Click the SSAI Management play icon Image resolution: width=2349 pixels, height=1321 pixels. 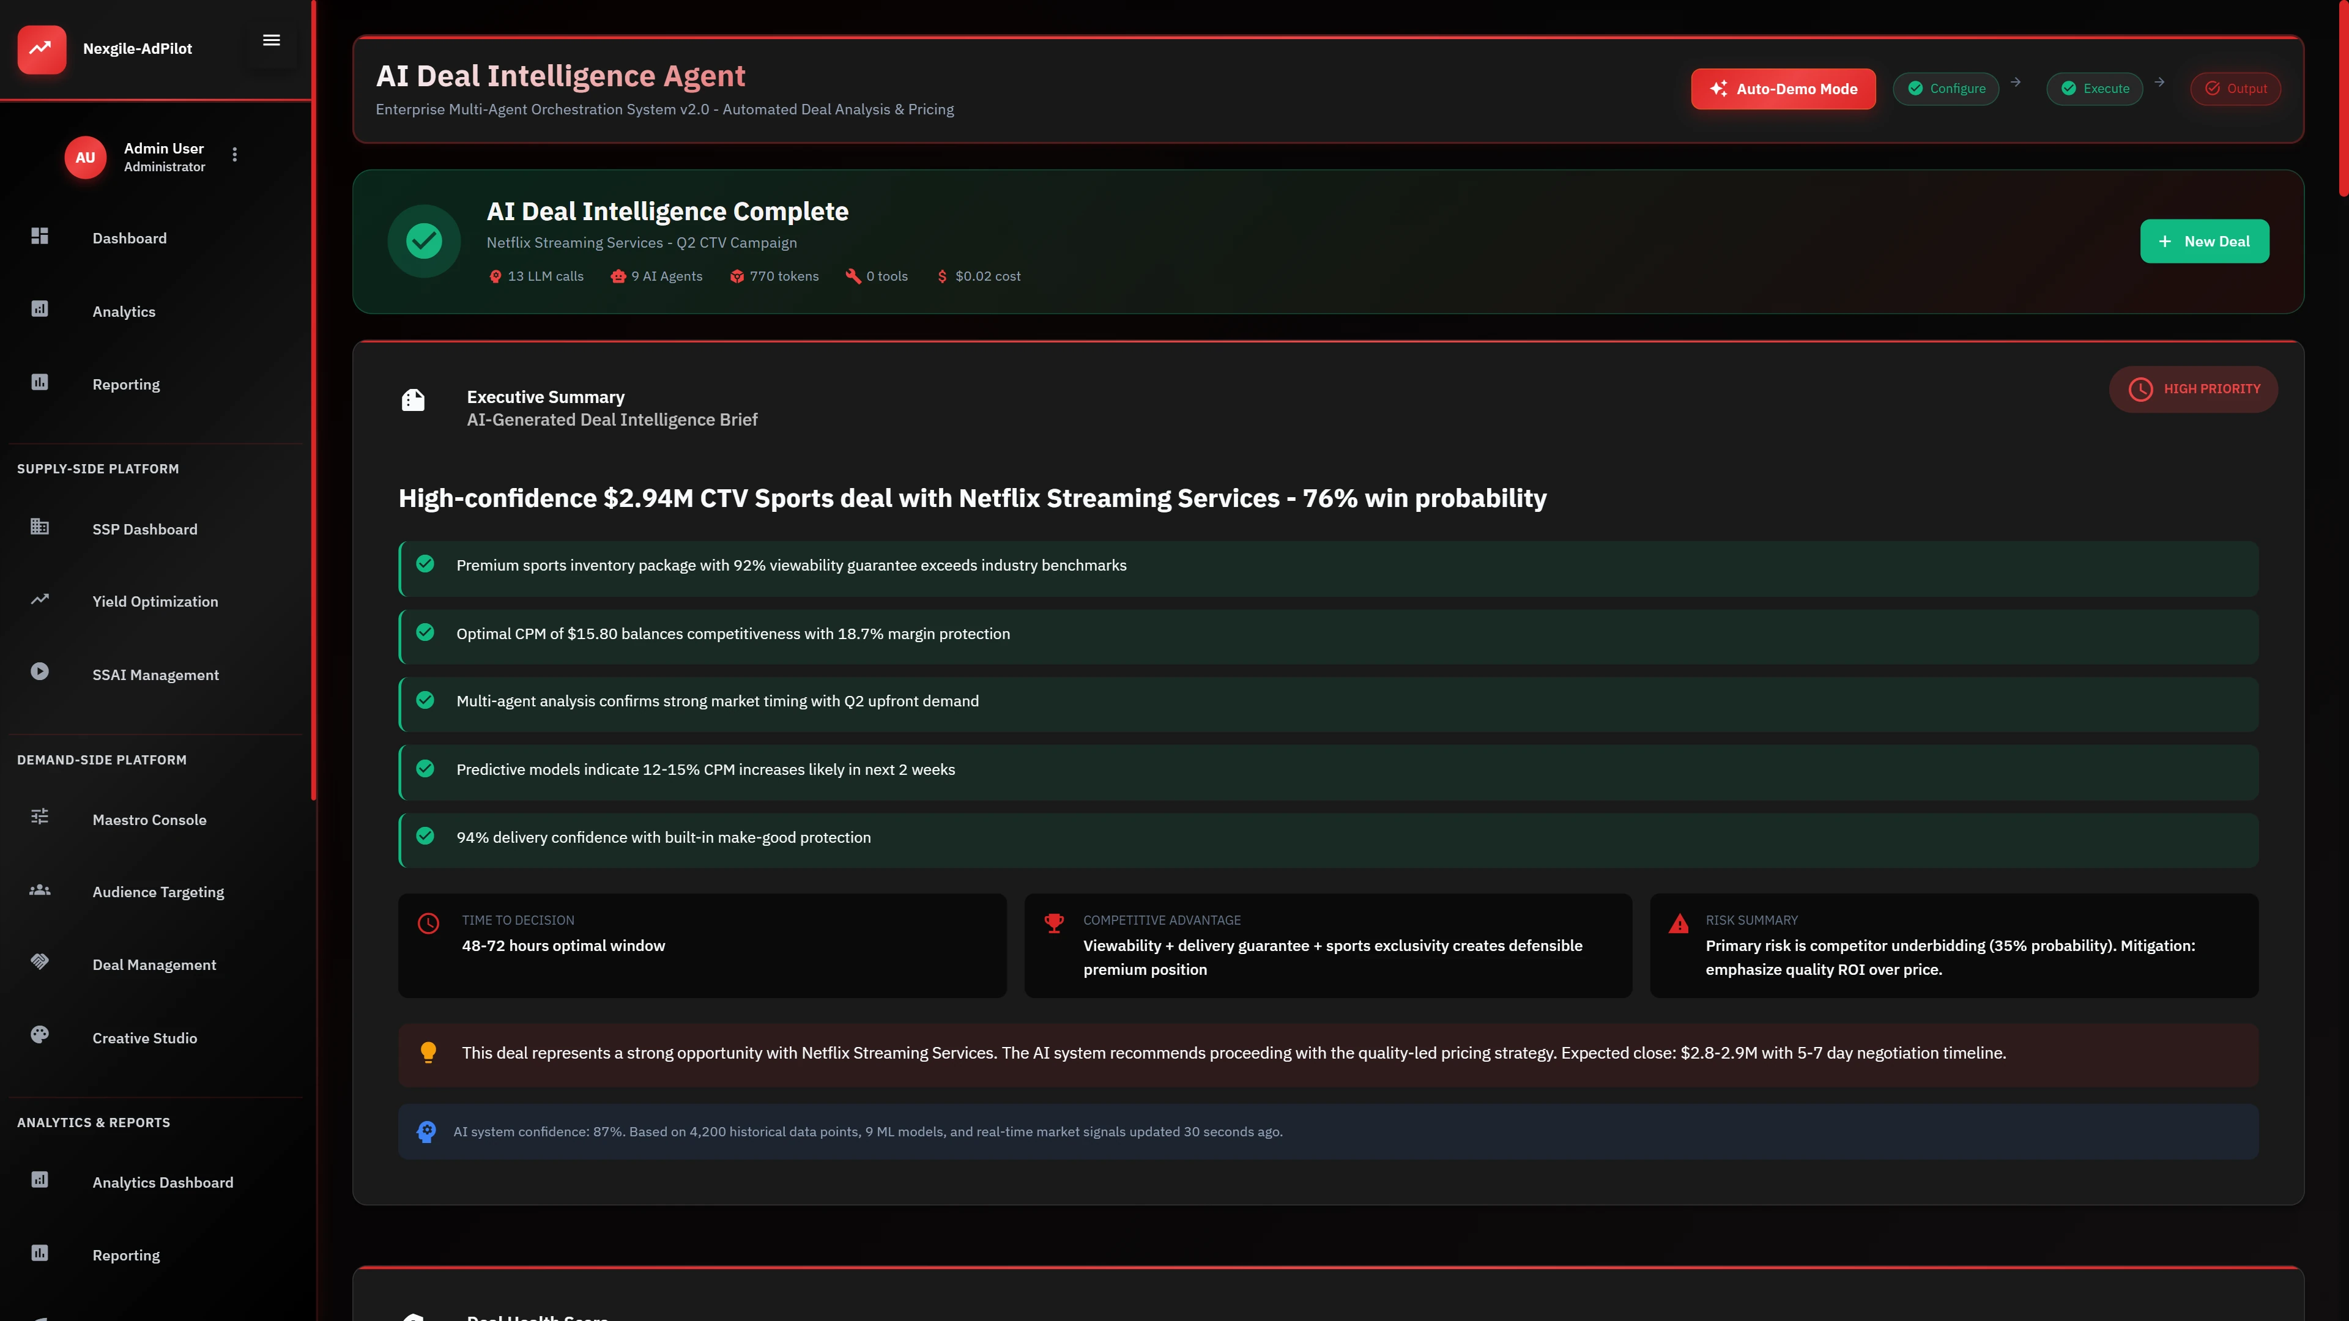39,672
